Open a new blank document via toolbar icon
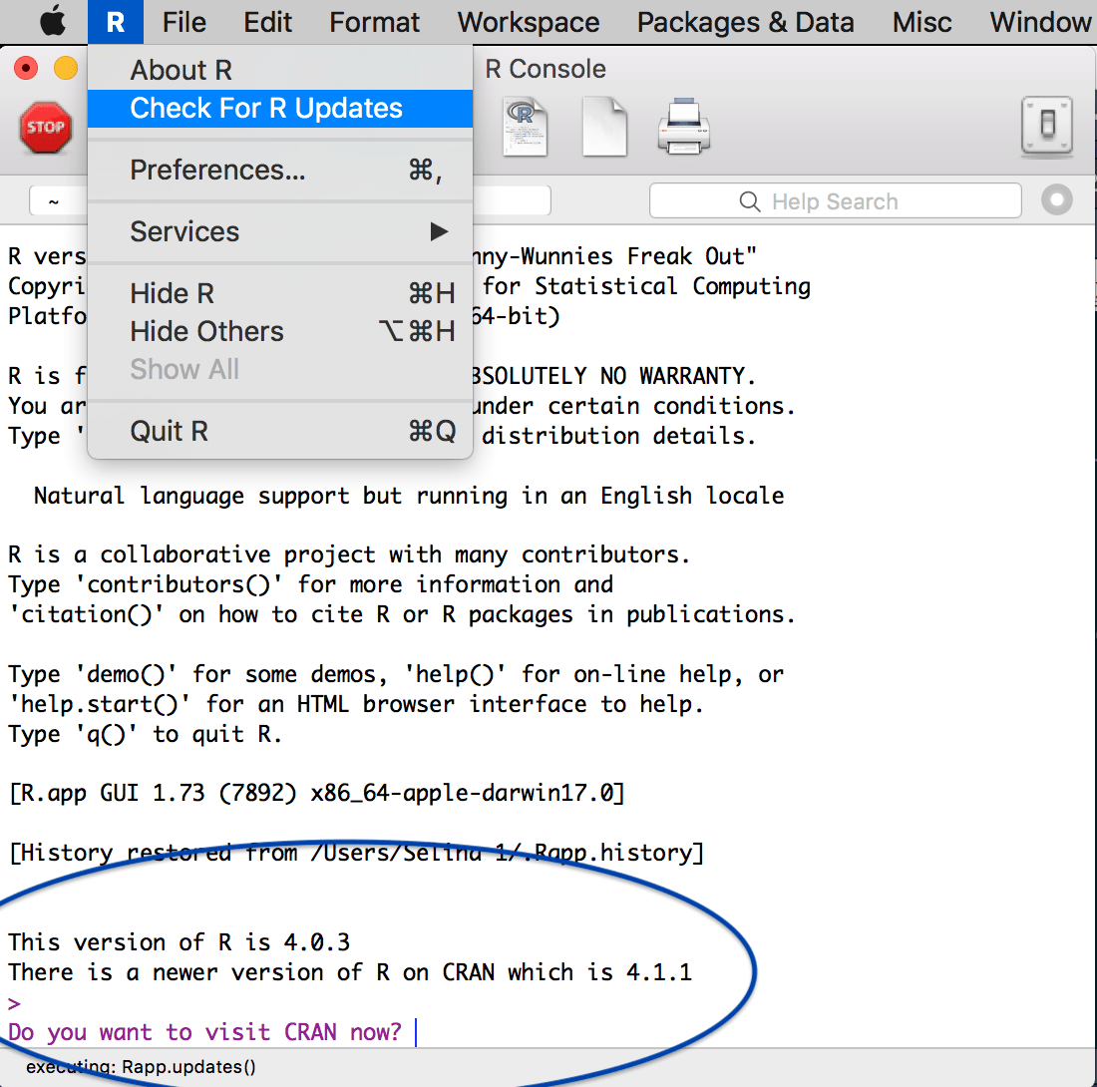 coord(604,125)
